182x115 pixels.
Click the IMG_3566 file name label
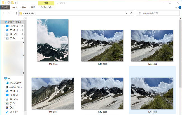click(x=53, y=64)
